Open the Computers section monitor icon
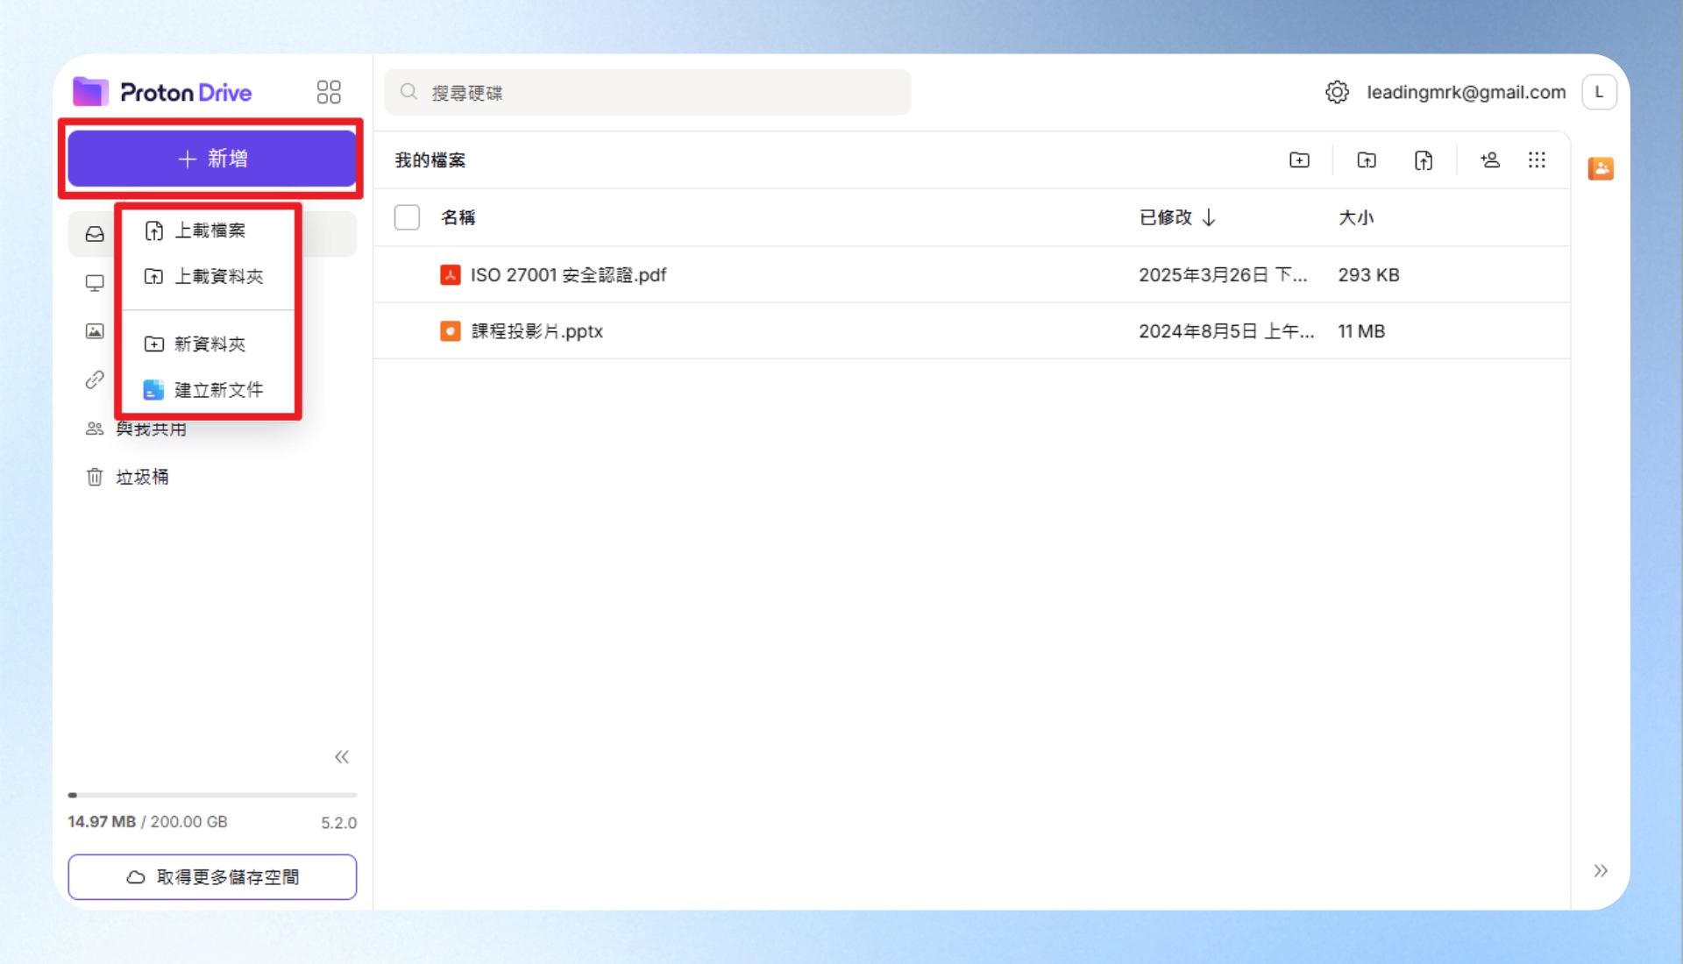 (x=95, y=283)
